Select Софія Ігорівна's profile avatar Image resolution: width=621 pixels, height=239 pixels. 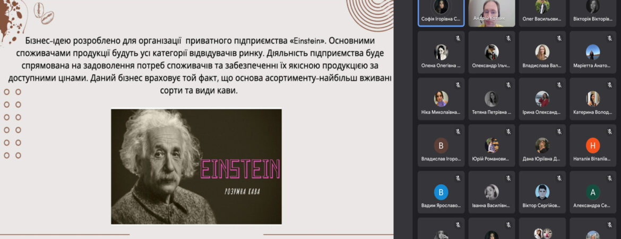[441, 6]
